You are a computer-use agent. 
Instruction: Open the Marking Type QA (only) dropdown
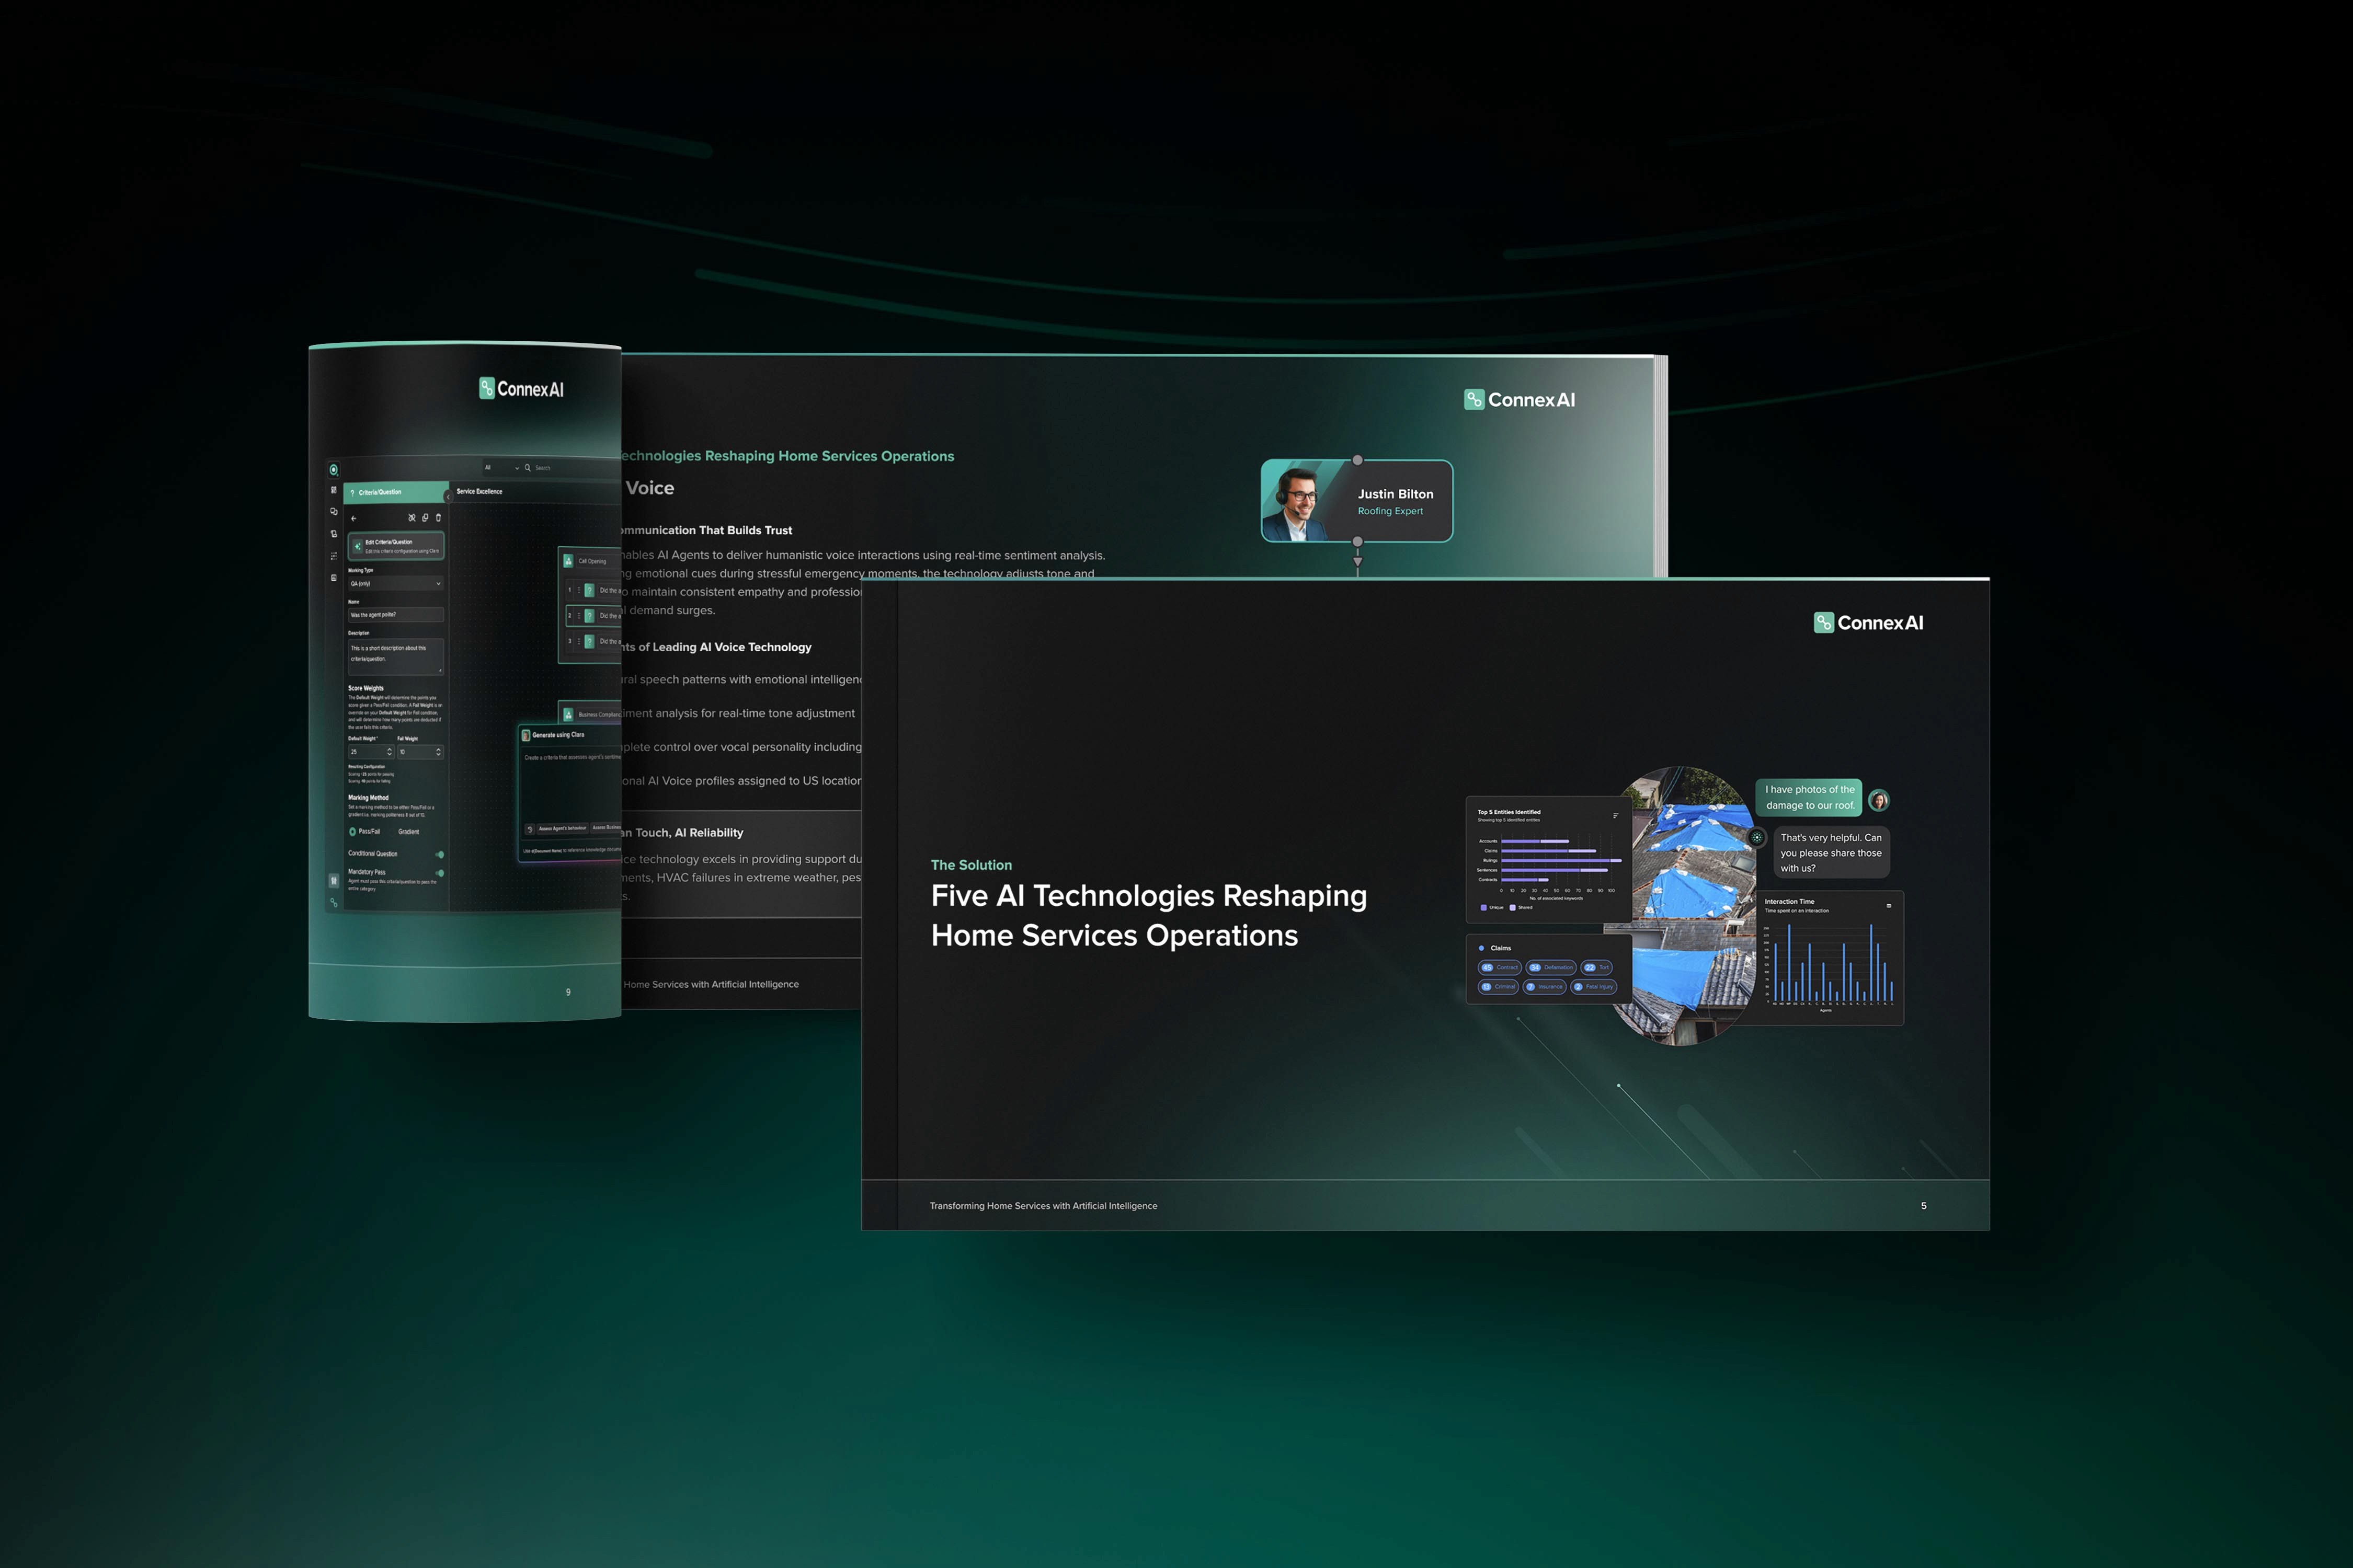(x=395, y=584)
